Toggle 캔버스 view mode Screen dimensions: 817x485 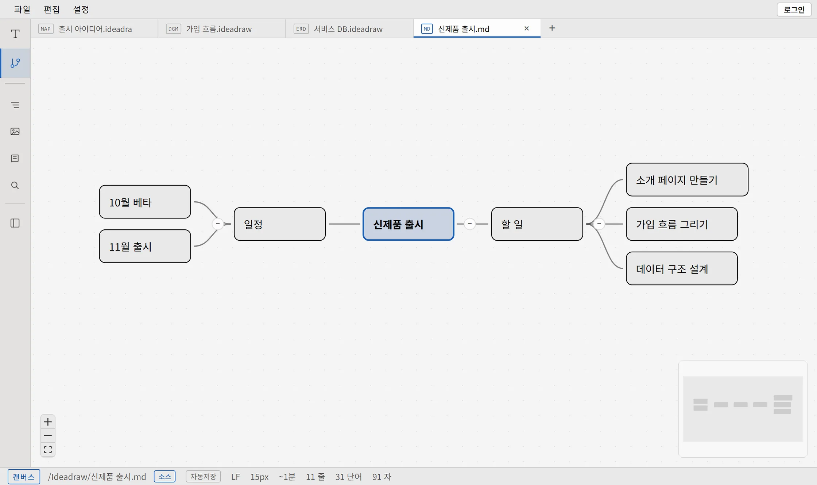tap(24, 477)
